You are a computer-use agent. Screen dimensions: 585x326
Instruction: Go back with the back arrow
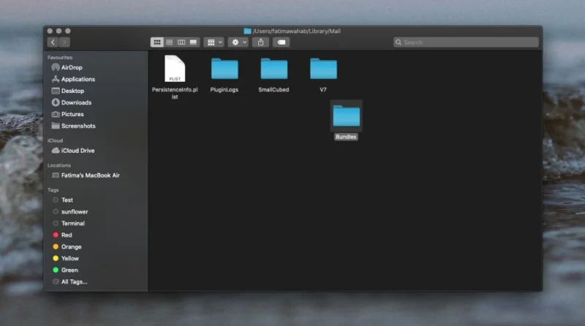53,42
